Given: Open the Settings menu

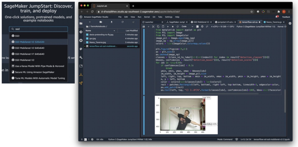Looking at the screenshot, I should (169, 17).
